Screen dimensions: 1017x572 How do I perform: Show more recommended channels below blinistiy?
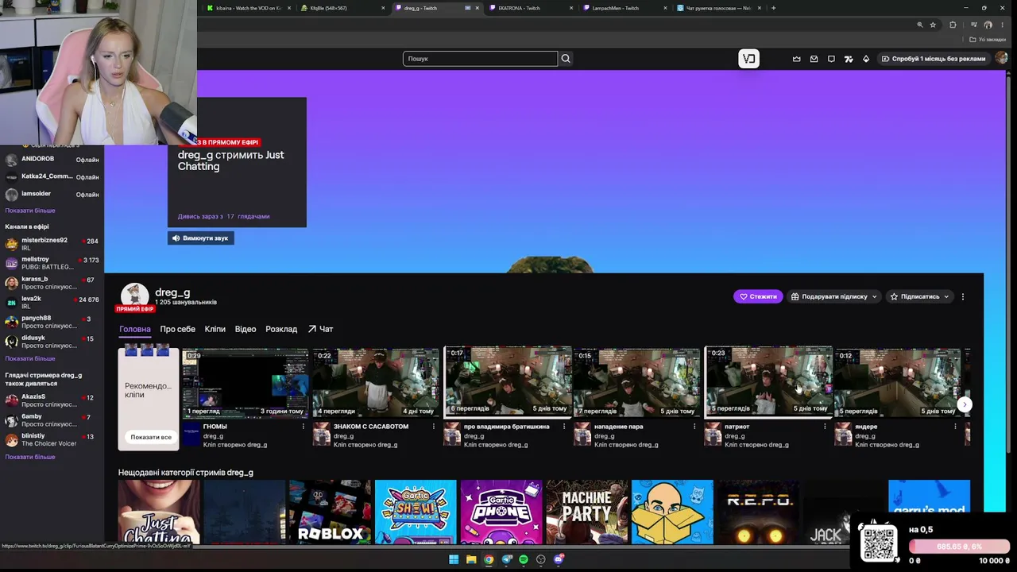[x=30, y=457]
